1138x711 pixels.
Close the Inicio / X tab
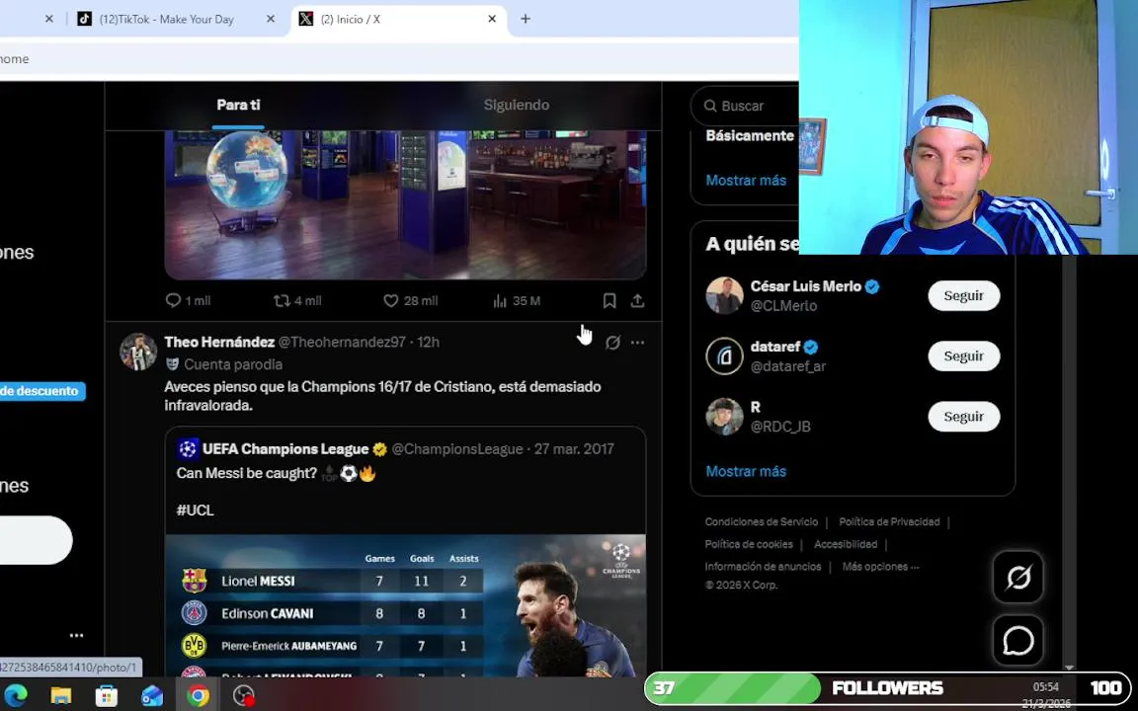(x=492, y=20)
